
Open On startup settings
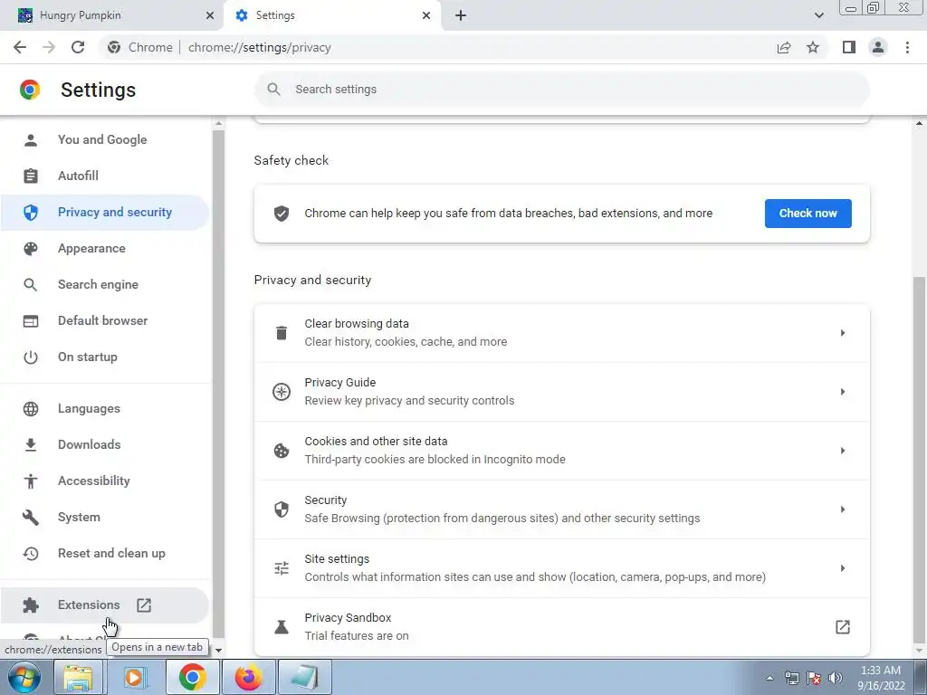[x=104, y=357]
